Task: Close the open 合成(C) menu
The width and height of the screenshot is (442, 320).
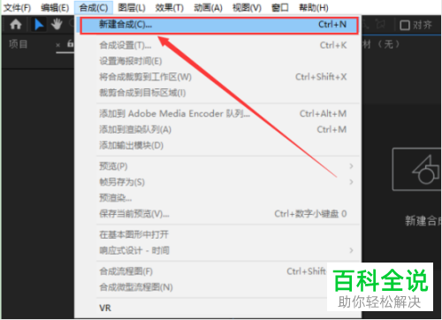Action: 94,8
